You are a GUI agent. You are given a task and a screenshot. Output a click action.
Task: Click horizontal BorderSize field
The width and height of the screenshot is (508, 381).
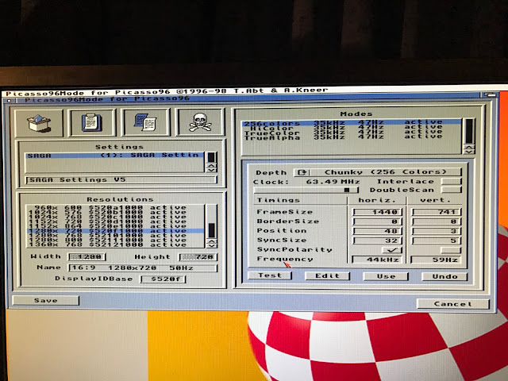point(378,221)
